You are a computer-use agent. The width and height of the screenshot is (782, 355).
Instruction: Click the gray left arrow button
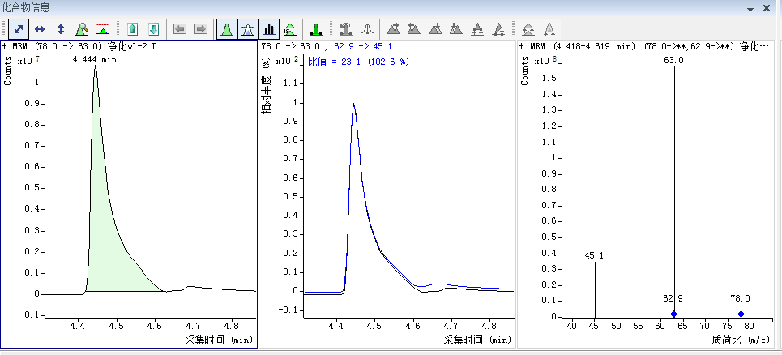point(180,29)
